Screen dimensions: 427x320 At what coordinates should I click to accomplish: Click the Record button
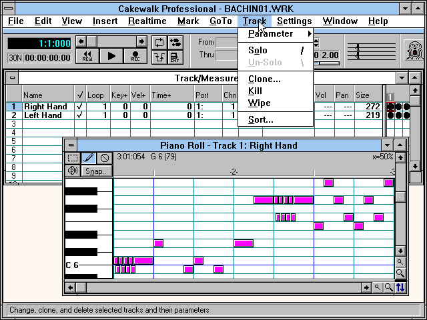point(135,56)
